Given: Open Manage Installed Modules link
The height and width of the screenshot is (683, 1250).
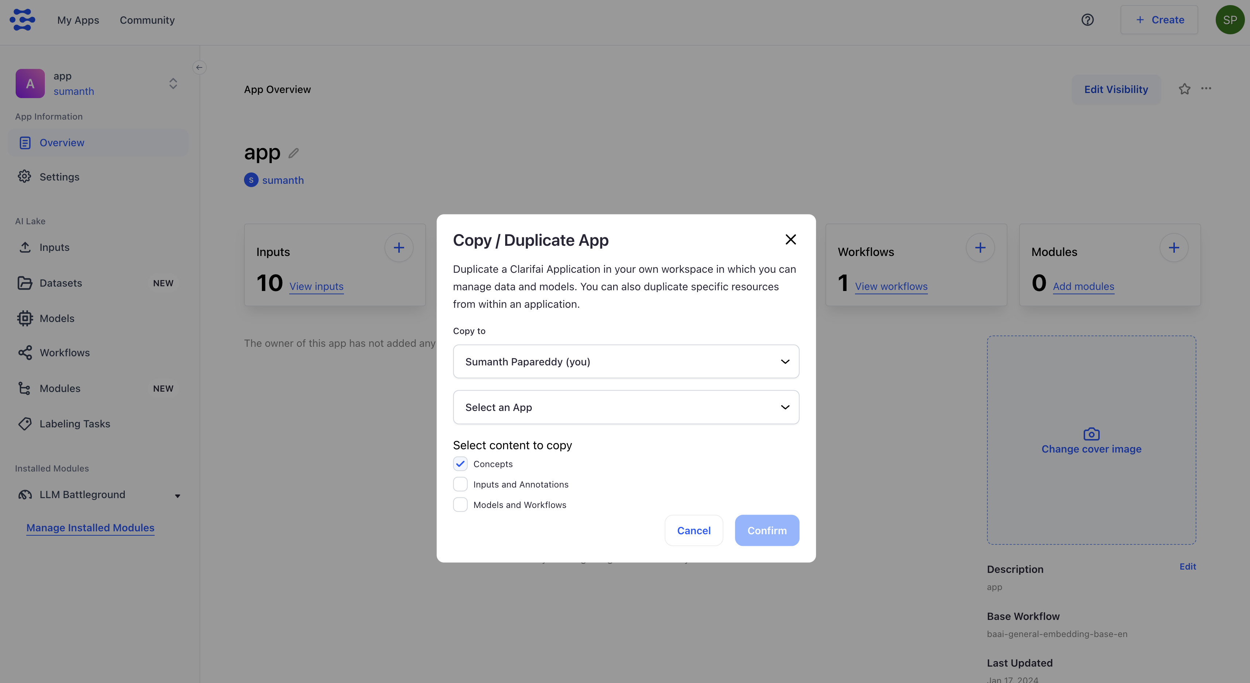Looking at the screenshot, I should point(90,528).
